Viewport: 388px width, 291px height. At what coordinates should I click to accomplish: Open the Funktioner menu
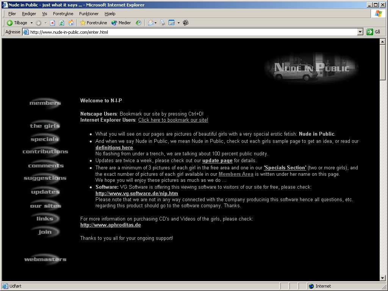(89, 14)
